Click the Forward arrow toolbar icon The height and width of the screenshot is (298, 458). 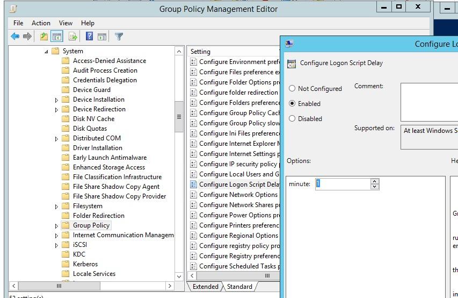pos(27,36)
